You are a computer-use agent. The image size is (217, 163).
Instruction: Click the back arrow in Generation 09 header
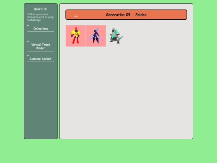point(76,16)
